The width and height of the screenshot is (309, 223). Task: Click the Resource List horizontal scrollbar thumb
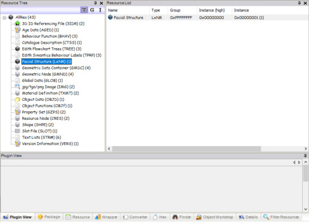click(187, 148)
